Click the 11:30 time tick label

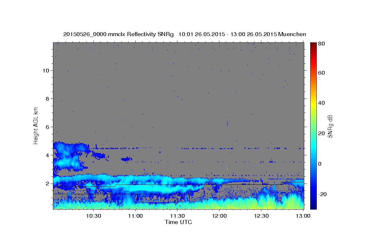click(177, 216)
